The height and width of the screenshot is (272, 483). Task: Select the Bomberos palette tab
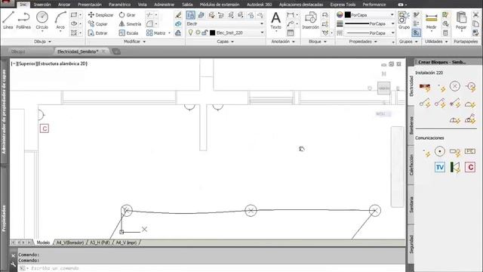pyautogui.click(x=411, y=125)
